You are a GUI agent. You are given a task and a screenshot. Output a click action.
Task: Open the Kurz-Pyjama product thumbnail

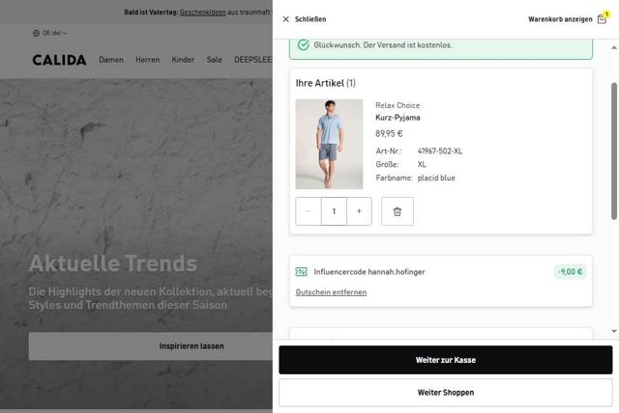click(x=329, y=144)
